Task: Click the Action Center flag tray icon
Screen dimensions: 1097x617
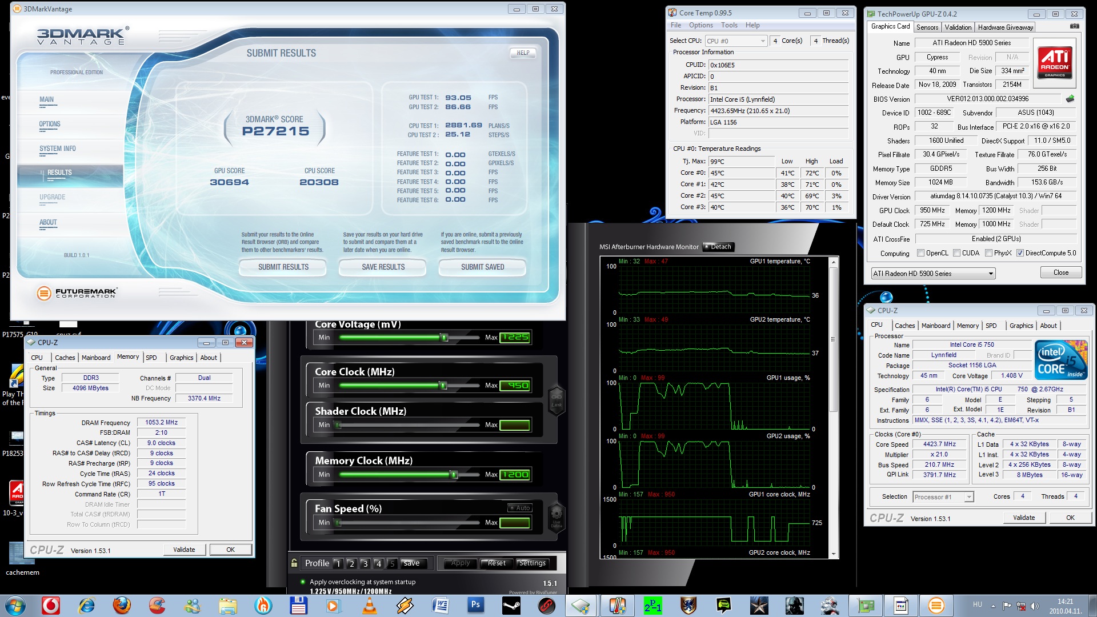Action: (1007, 606)
